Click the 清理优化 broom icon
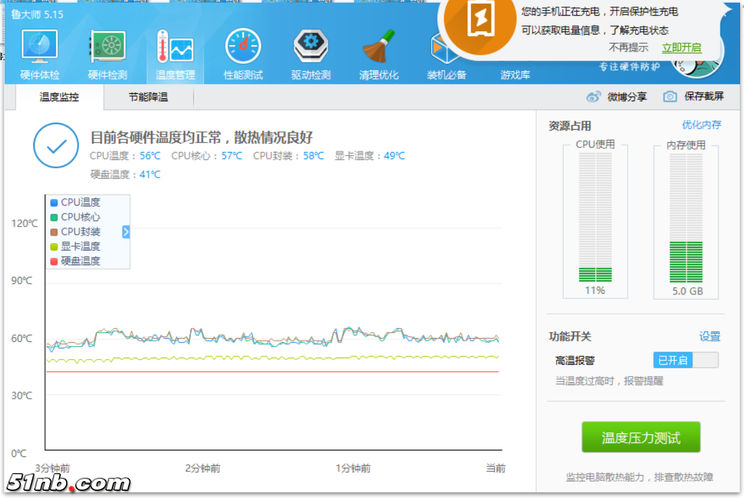 (x=379, y=47)
